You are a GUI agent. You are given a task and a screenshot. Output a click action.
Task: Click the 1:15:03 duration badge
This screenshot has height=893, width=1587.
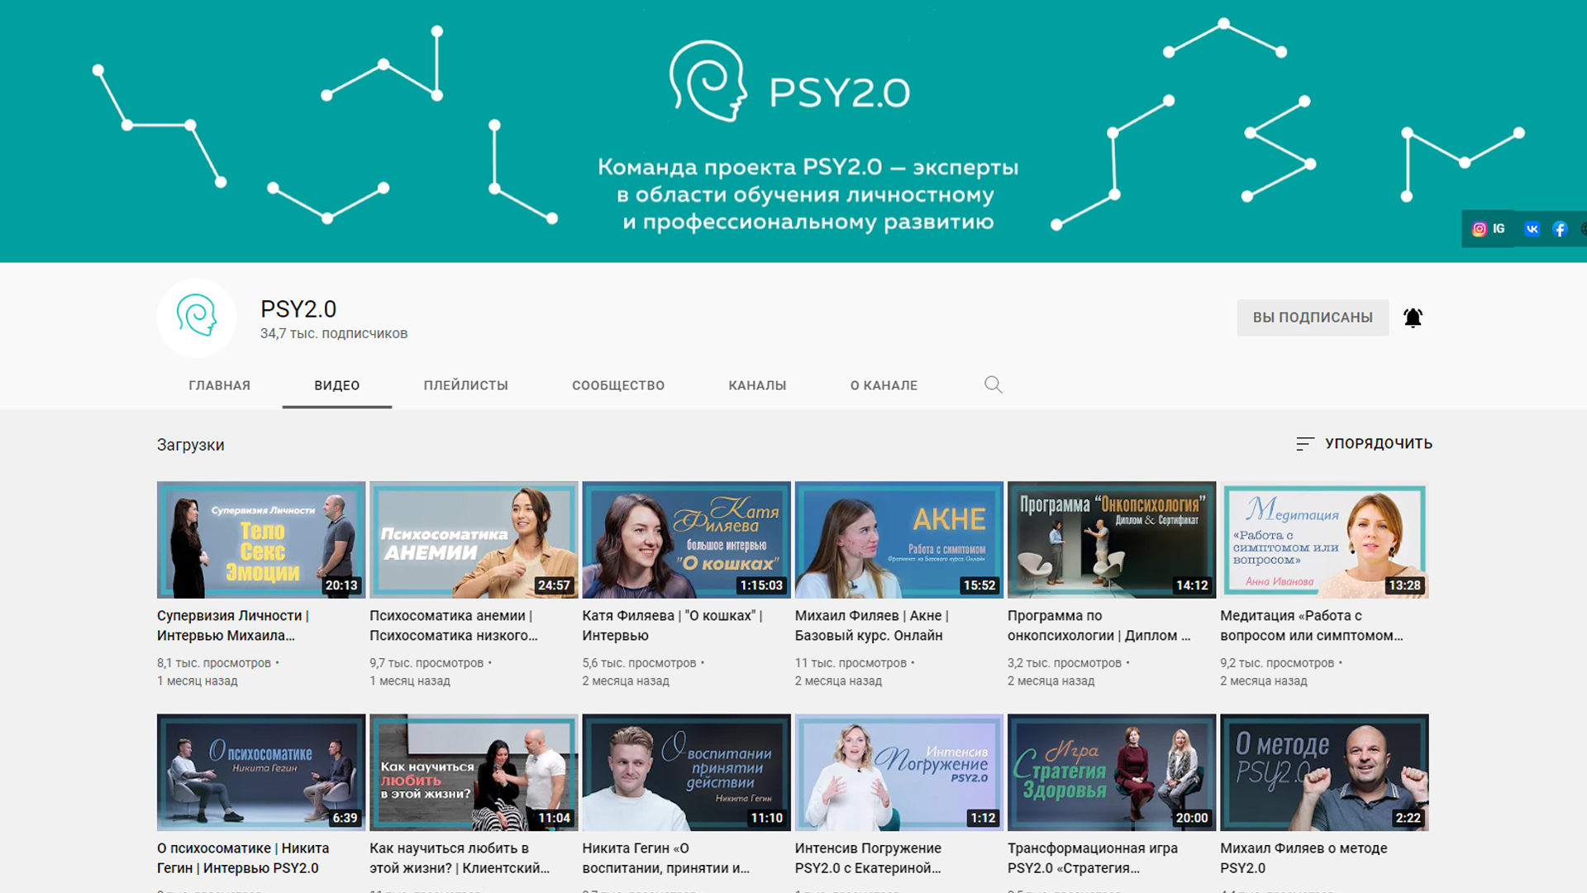click(760, 585)
